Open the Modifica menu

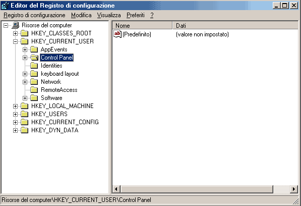point(81,15)
